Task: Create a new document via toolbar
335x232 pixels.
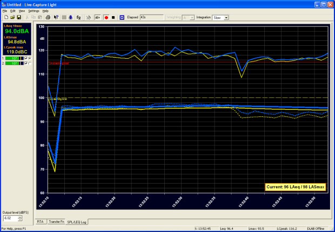Action: (6, 17)
